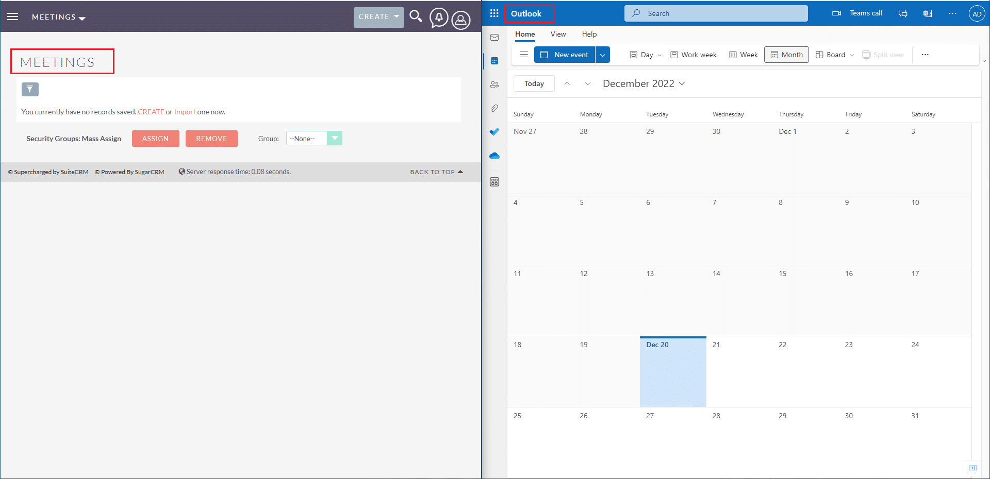Viewport: 990px width, 479px height.
Task: Open the calendar toolbar overflow ellipsis
Action: point(925,55)
